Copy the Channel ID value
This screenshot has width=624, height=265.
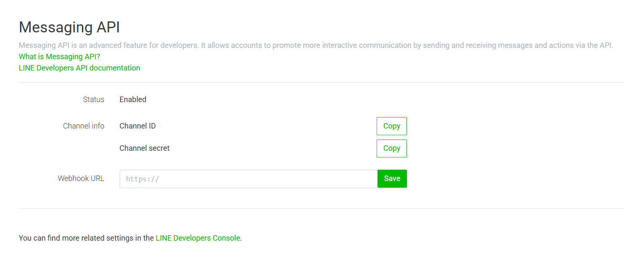point(391,126)
